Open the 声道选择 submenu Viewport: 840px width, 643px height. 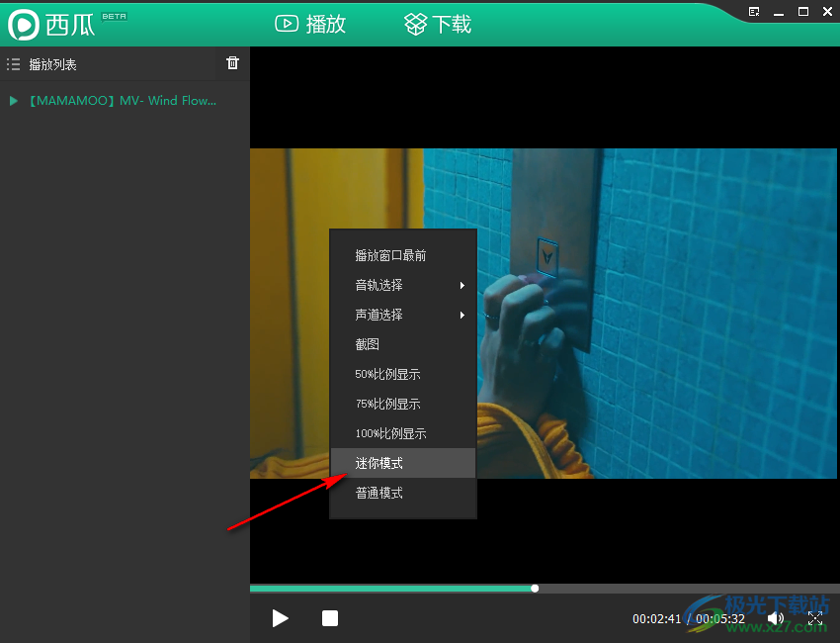pos(403,315)
